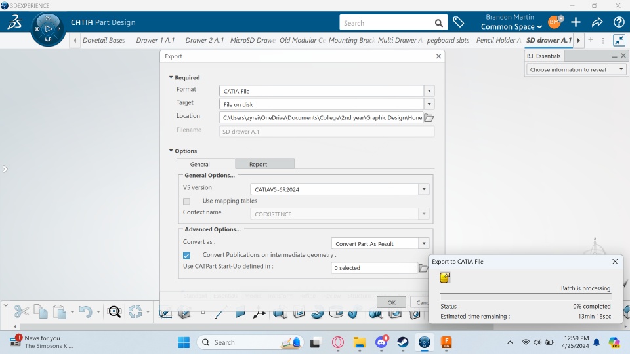The image size is (630, 354).
Task: Expand the Common Space dropdown
Action: [x=511, y=27]
